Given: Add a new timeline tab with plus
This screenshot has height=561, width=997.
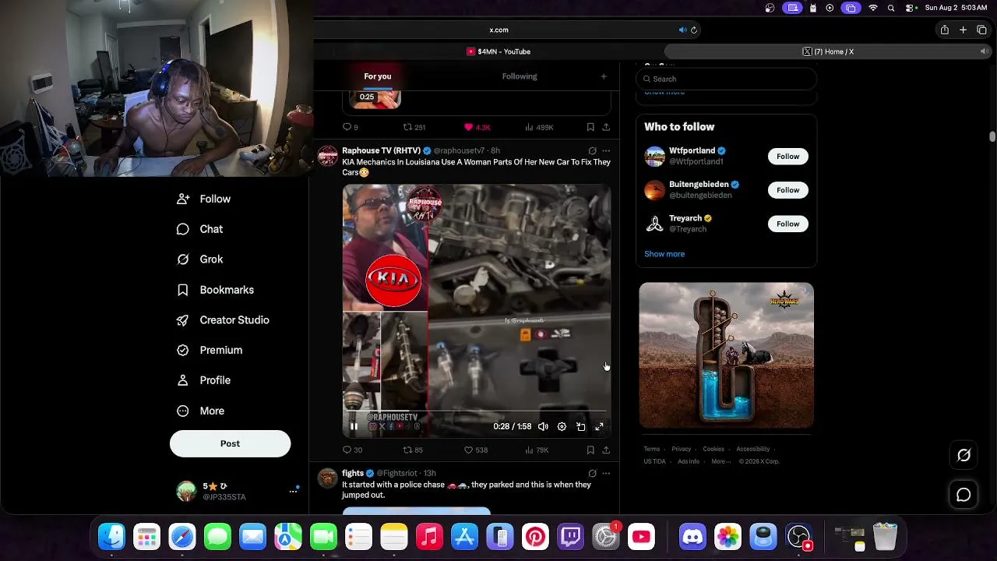Looking at the screenshot, I should coord(604,76).
